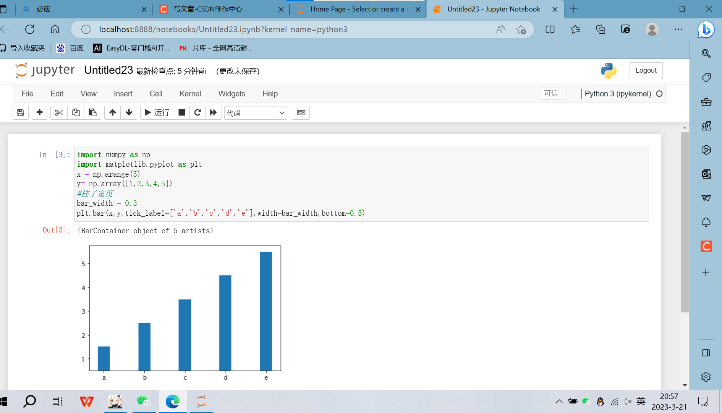Screen dimensions: 722x413
Task: Run the selected cell via the 运行 button
Action: point(157,112)
